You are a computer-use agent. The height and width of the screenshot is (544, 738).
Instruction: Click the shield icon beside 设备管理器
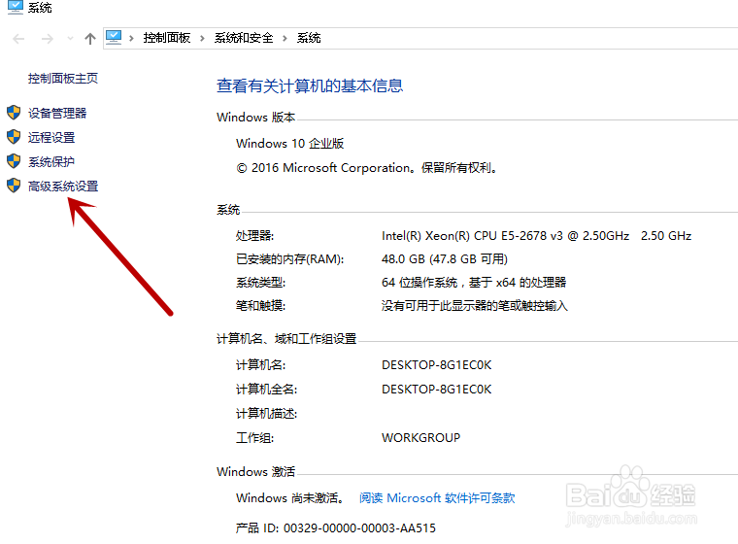14,113
